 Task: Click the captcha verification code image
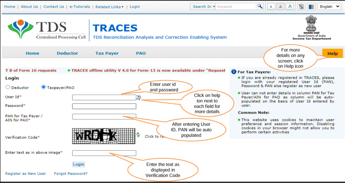tap(103, 136)
